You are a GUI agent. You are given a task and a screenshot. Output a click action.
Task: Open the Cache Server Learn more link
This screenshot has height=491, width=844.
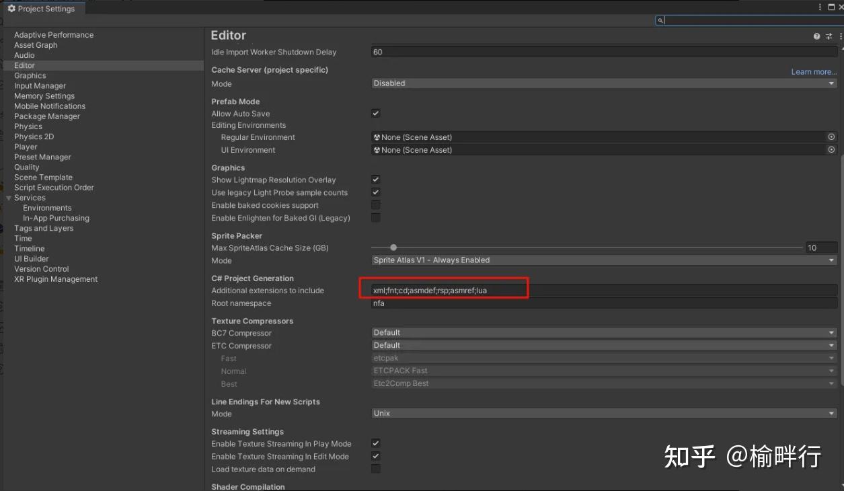coord(814,72)
